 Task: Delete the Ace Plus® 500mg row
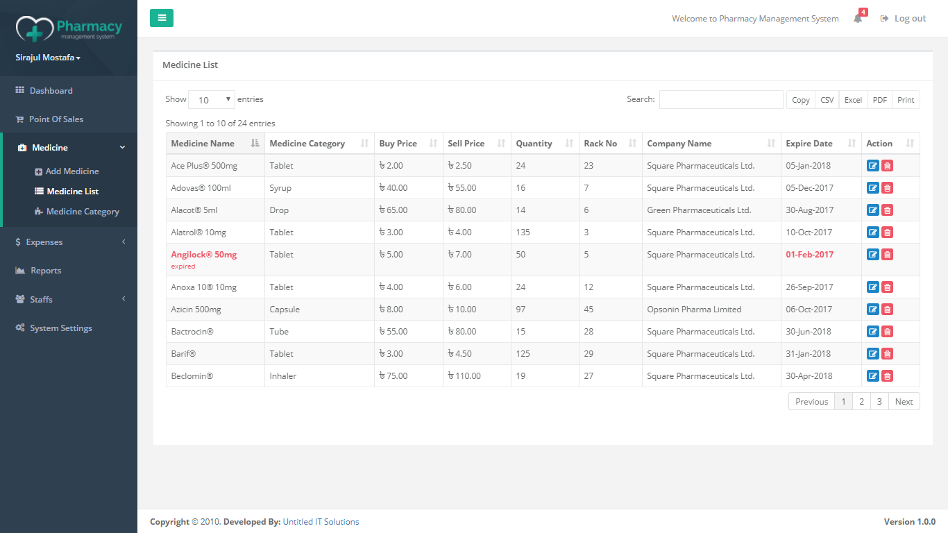pos(888,166)
